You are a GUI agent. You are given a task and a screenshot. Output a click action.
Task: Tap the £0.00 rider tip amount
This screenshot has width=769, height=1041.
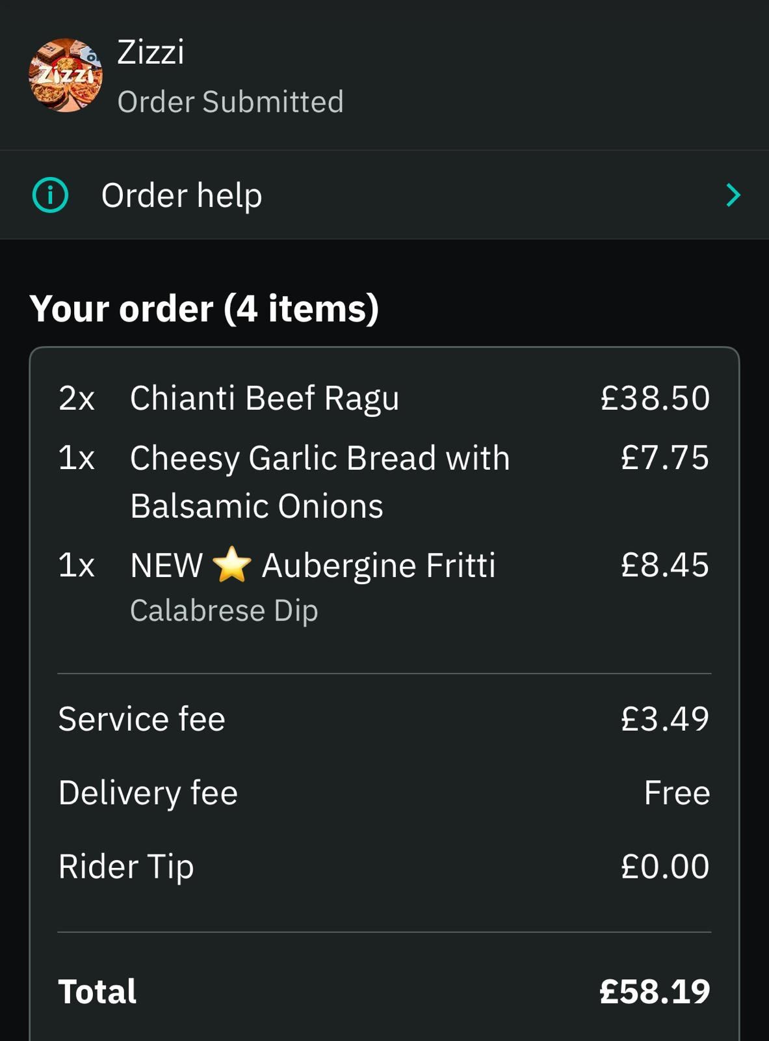[x=664, y=867]
